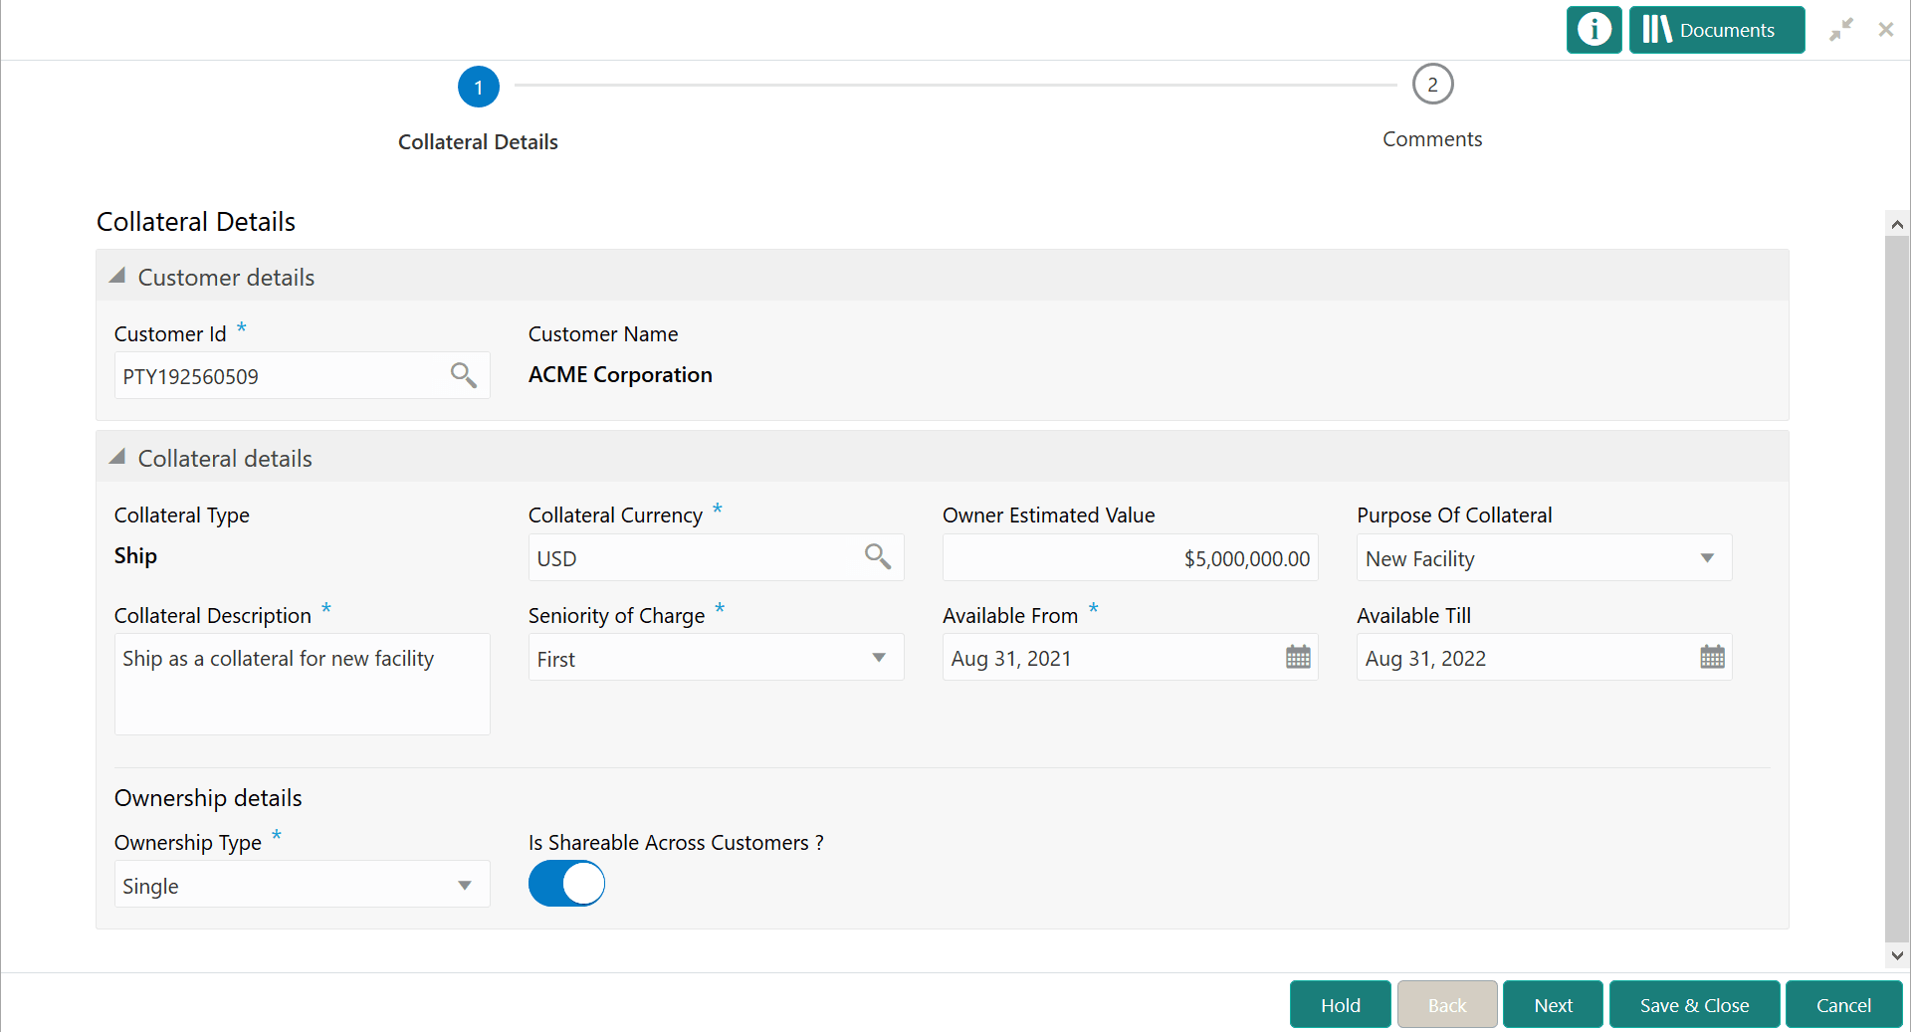Select the ACME Corporation customer name text

620,375
